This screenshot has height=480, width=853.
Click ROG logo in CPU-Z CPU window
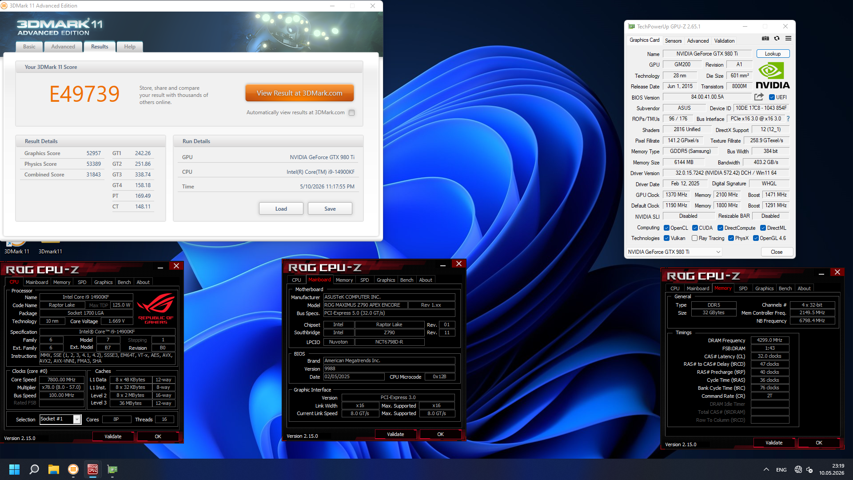pos(156,308)
